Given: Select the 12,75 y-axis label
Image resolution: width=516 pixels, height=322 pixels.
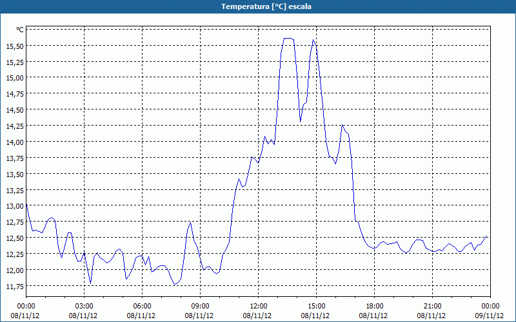Looking at the screenshot, I should [x=15, y=222].
